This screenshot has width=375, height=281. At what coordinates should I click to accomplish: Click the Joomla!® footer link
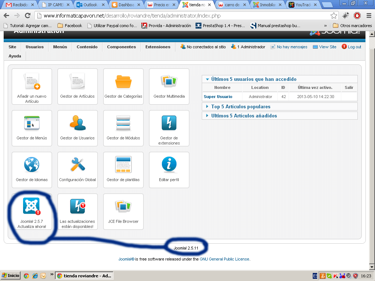tap(126, 259)
